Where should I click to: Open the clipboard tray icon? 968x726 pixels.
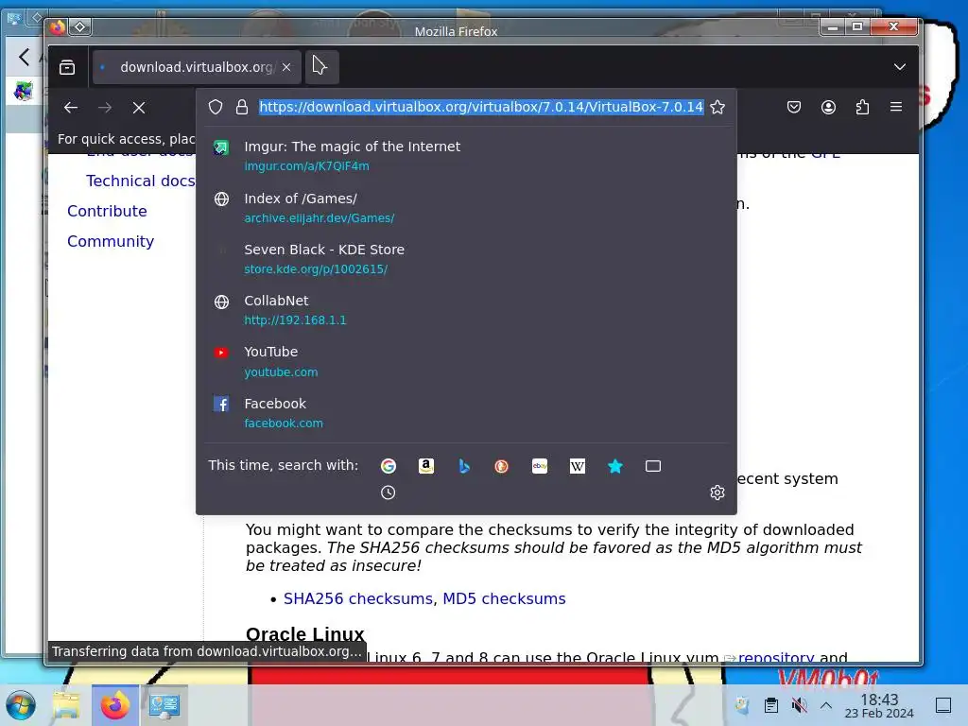[771, 705]
